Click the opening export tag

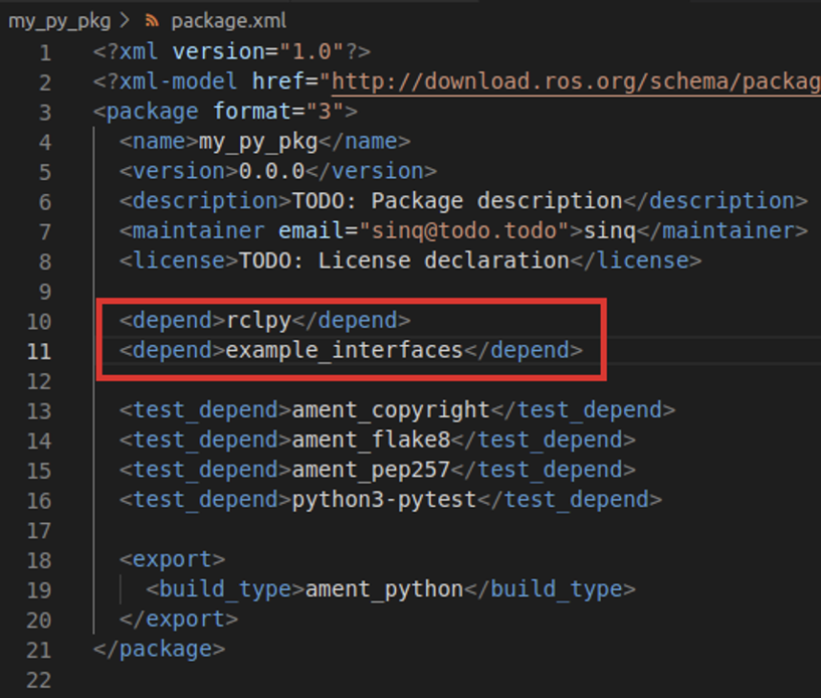(172, 559)
